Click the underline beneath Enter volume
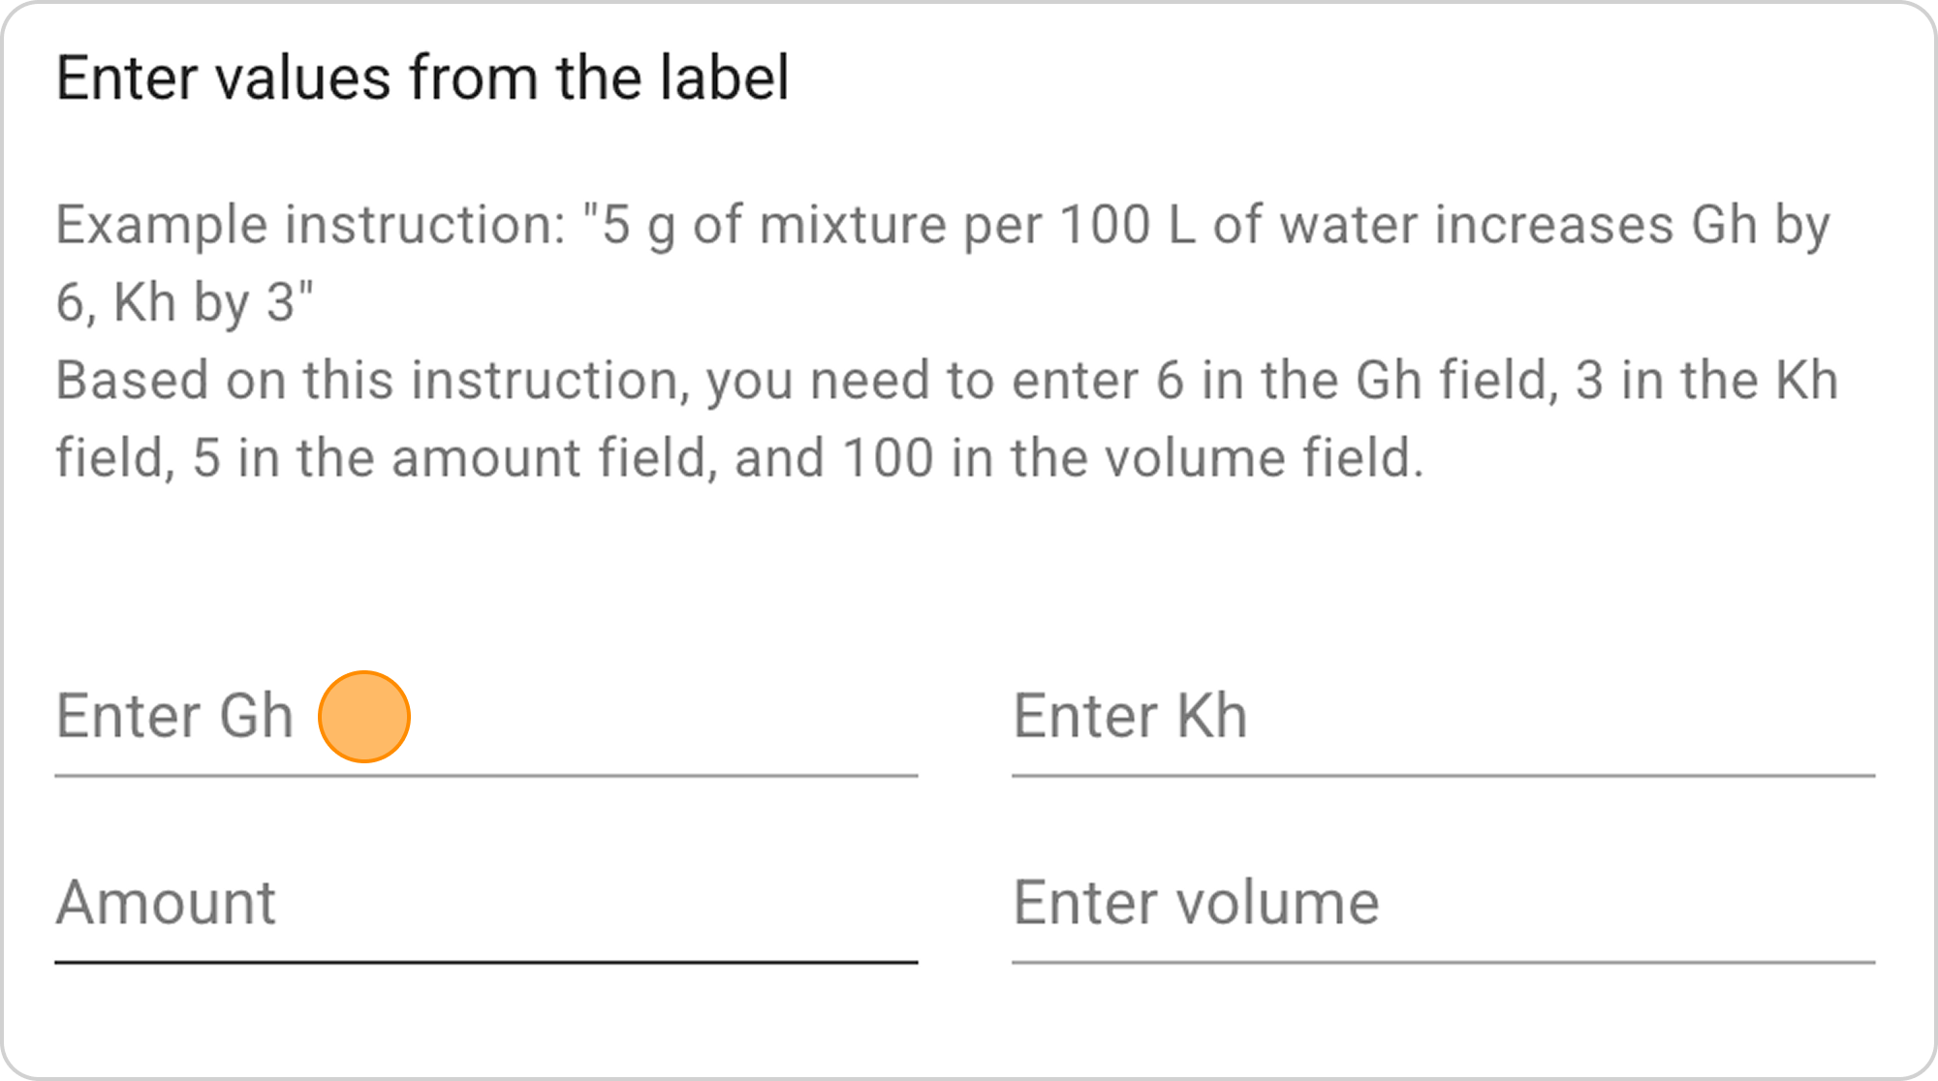Image resolution: width=1938 pixels, height=1081 pixels. pos(1443,963)
